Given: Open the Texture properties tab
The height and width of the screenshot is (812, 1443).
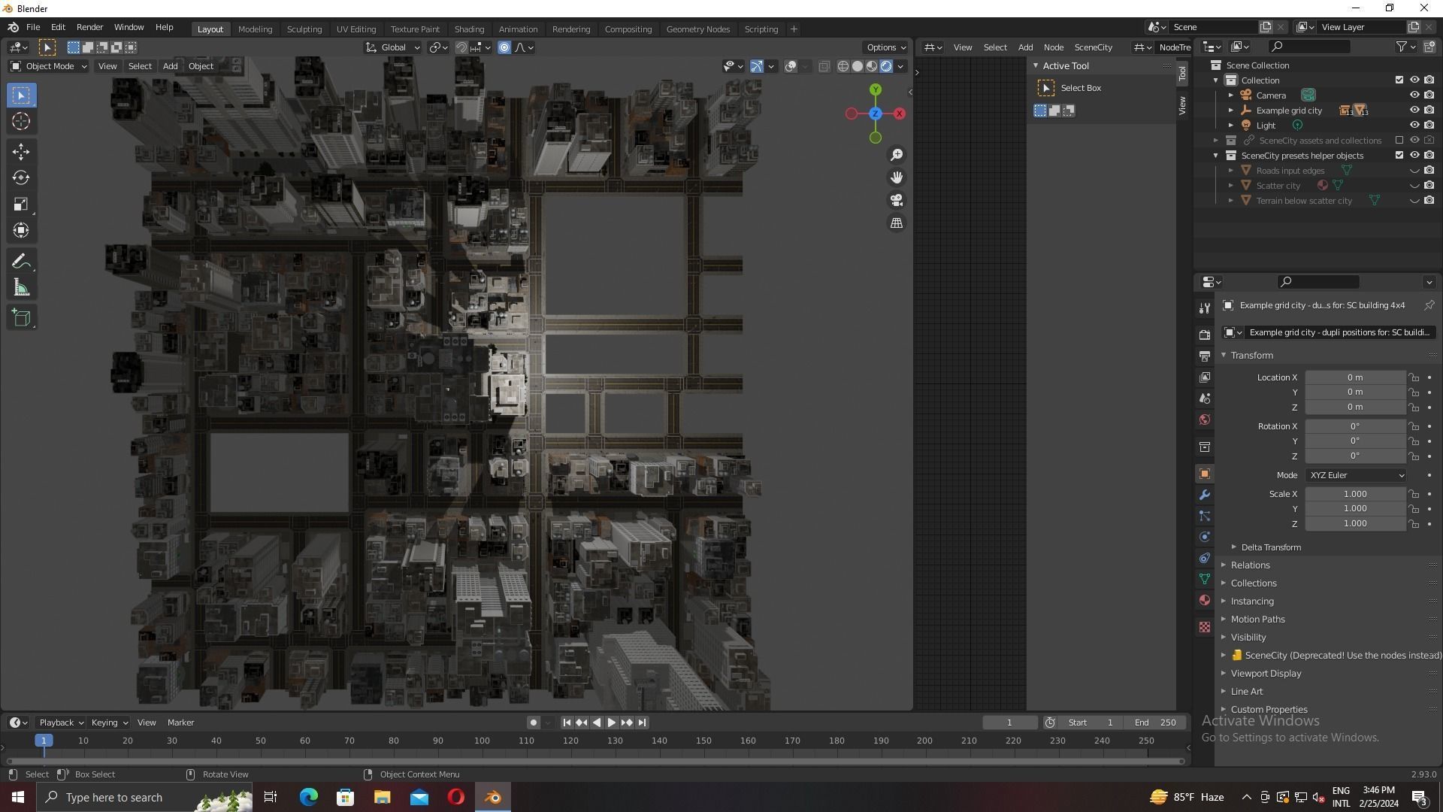Looking at the screenshot, I should point(1205,627).
